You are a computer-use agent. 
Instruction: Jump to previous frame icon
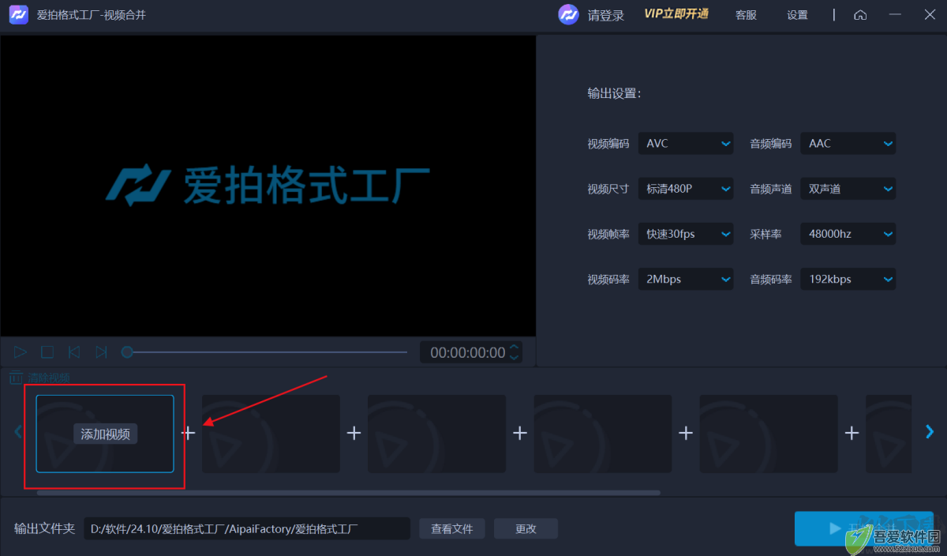click(x=74, y=352)
